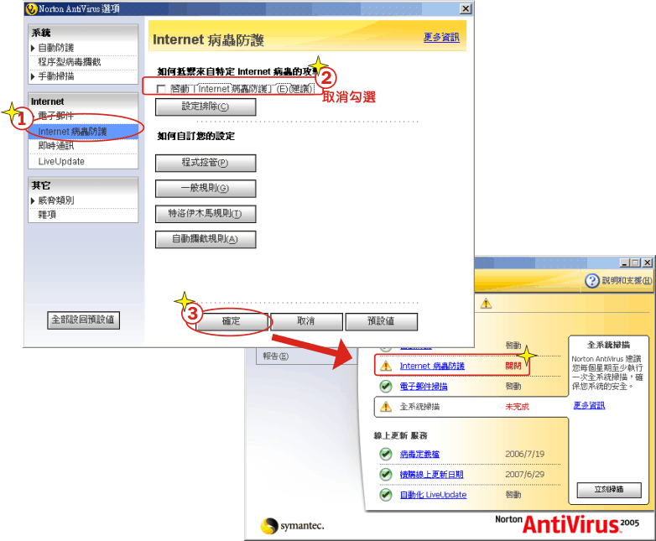Click 全部設回預設值 button
The width and height of the screenshot is (656, 541).
[x=83, y=320]
